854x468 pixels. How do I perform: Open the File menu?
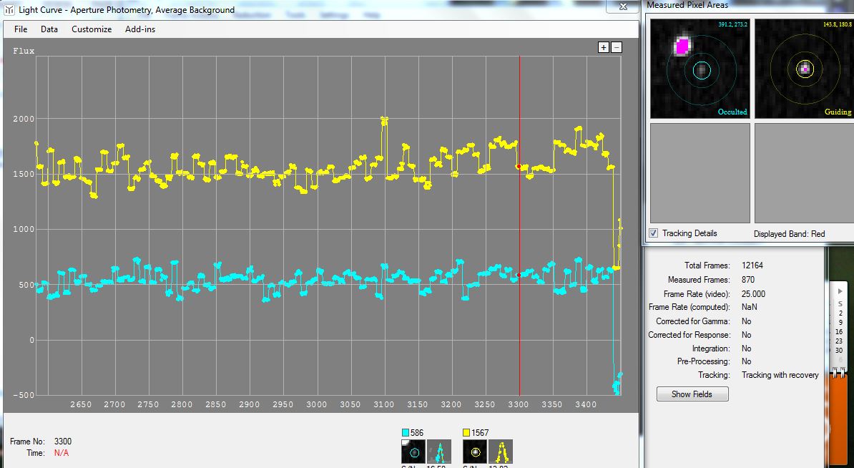(x=21, y=29)
